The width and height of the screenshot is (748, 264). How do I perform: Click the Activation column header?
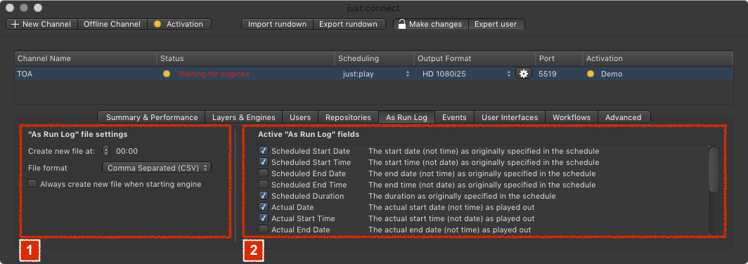coord(658,58)
